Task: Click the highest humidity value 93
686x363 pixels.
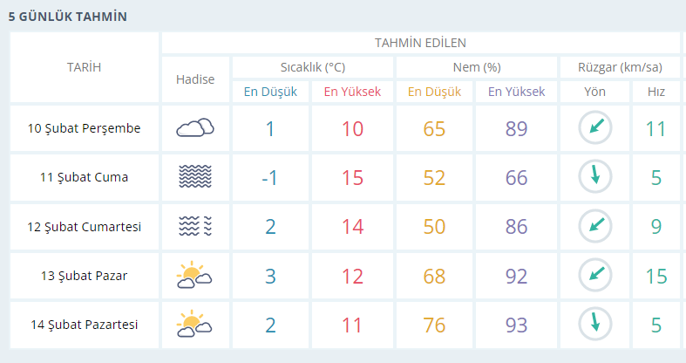Action: tap(516, 325)
